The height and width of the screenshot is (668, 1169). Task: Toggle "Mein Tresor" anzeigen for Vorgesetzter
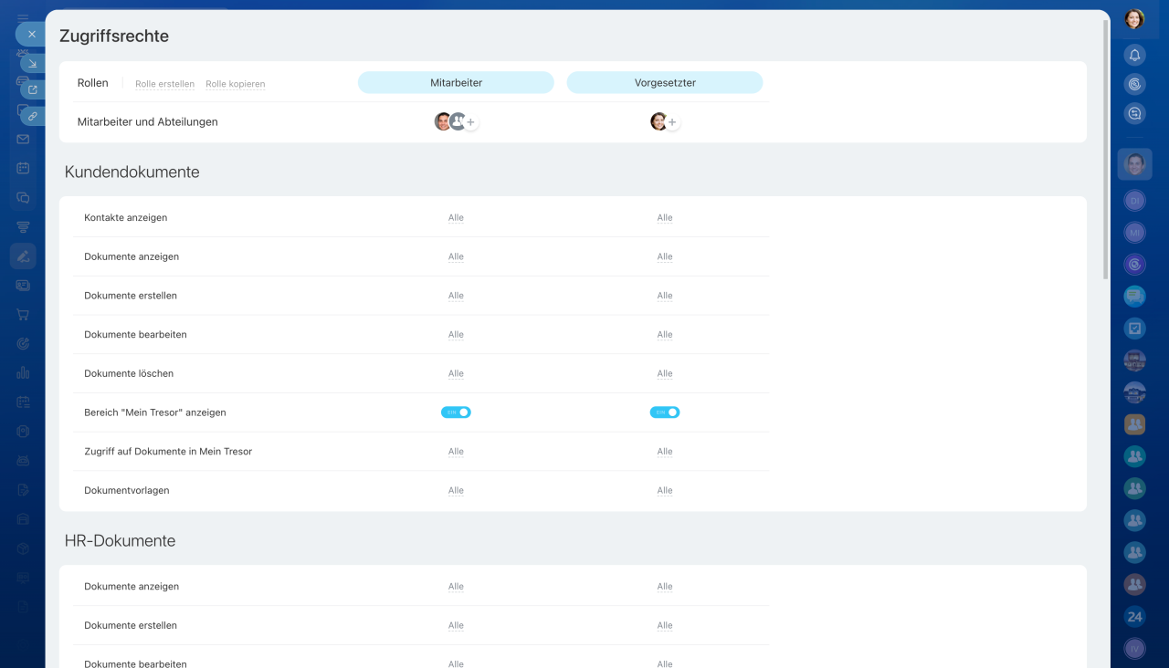point(664,412)
